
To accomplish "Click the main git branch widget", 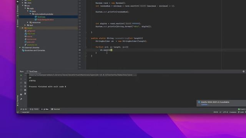I will point(241,112).
